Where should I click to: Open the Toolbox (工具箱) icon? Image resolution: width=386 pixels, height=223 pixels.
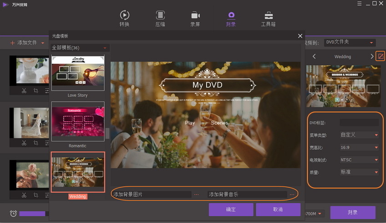tap(268, 16)
